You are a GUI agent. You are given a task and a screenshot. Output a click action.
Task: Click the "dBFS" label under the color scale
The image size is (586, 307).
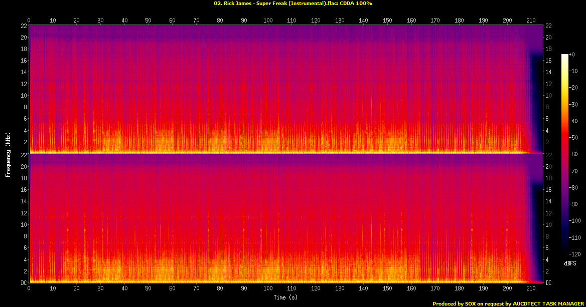pyautogui.click(x=570, y=263)
